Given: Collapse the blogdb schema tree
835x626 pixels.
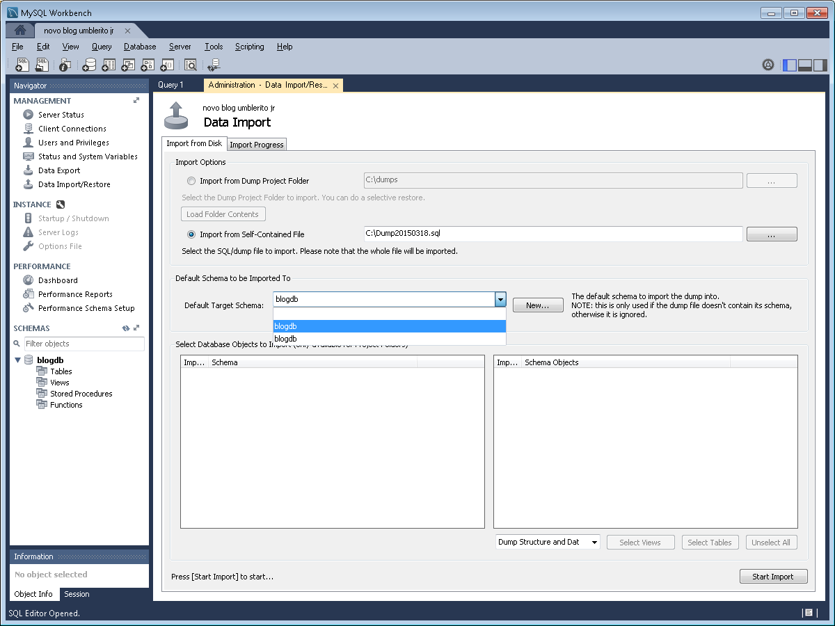Looking at the screenshot, I should [17, 360].
